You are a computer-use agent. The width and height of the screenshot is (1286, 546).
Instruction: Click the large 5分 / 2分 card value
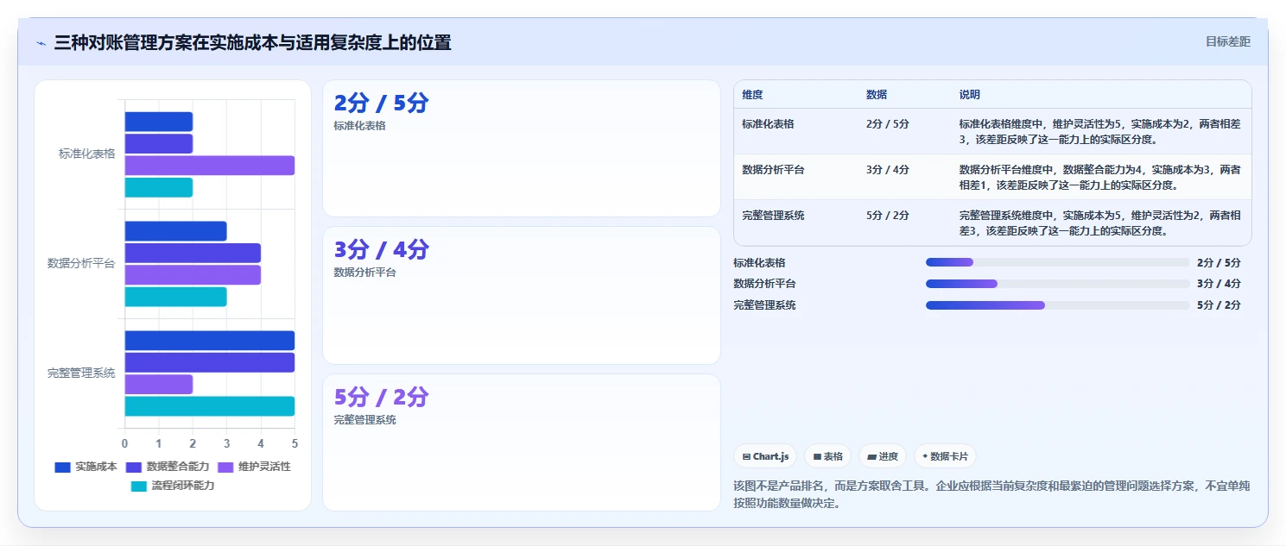(x=381, y=398)
